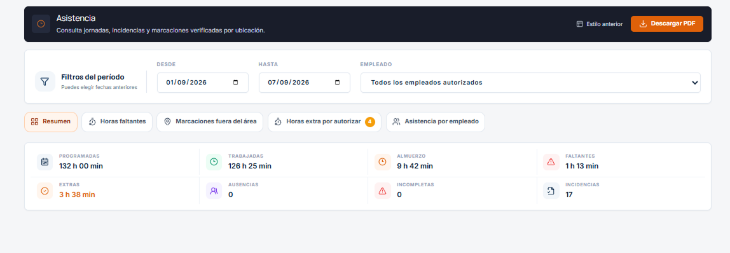The width and height of the screenshot is (730, 253).
Task: Click the Filtros del período label
Action: [93, 77]
